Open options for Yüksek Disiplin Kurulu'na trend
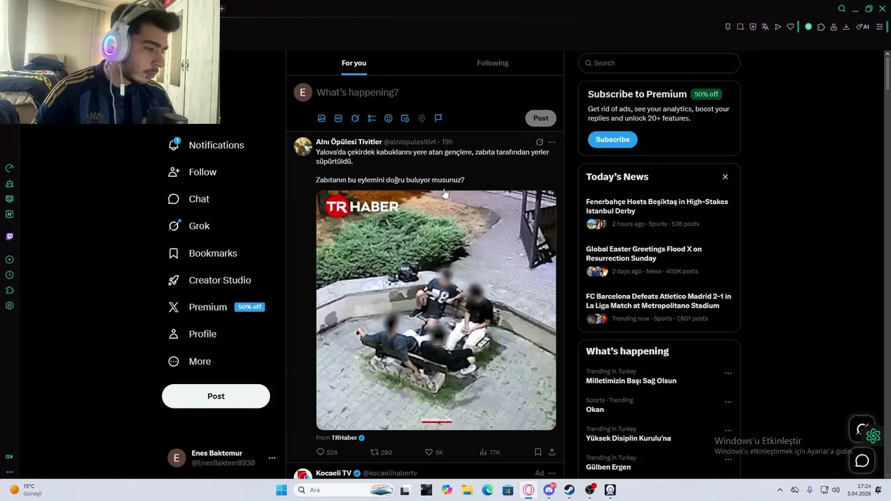This screenshot has height=501, width=891. point(728,431)
